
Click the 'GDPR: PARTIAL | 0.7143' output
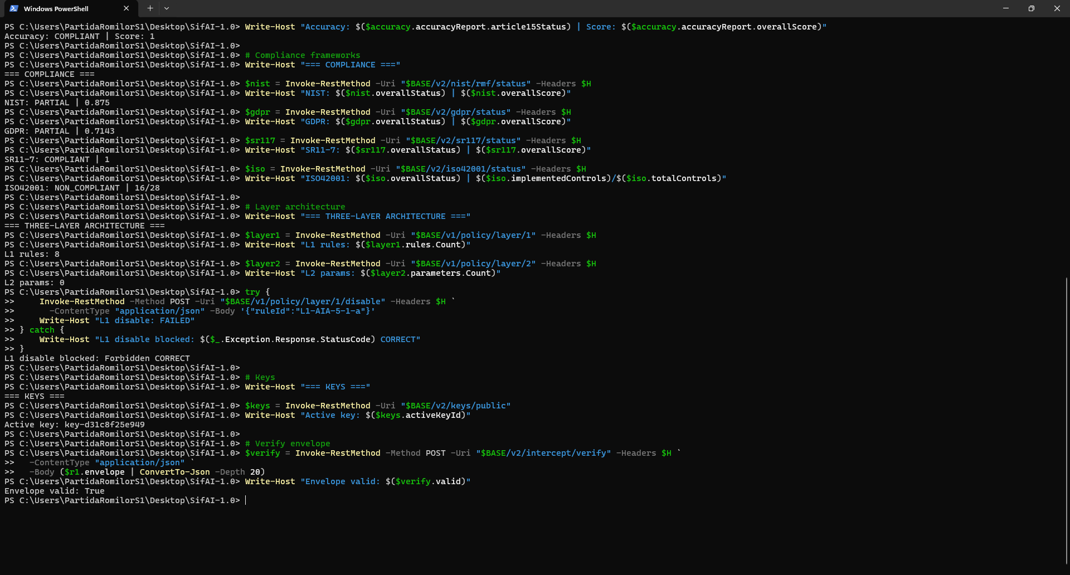pyautogui.click(x=59, y=131)
